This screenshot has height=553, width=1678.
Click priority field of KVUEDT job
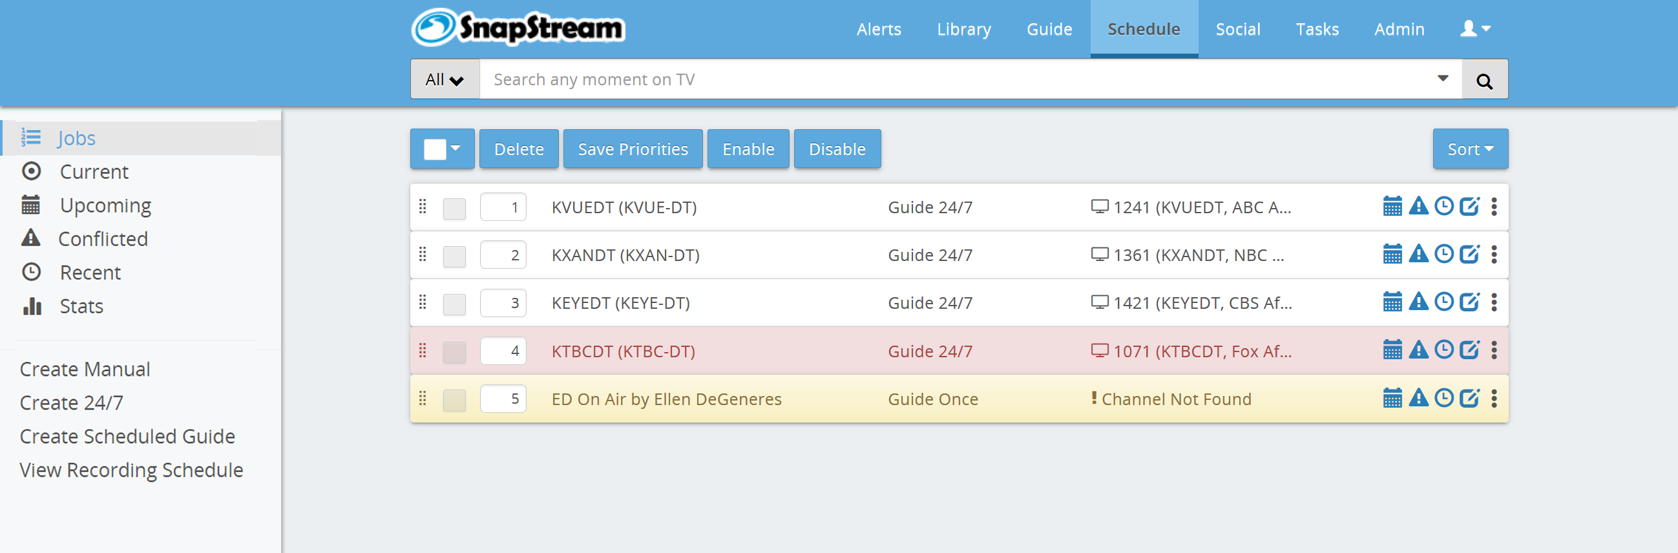pyautogui.click(x=503, y=207)
